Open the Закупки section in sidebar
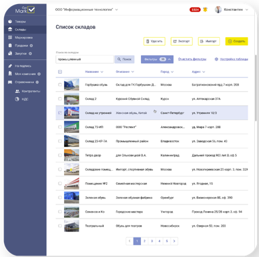Viewport: 259px width, 257px height. 20,53
